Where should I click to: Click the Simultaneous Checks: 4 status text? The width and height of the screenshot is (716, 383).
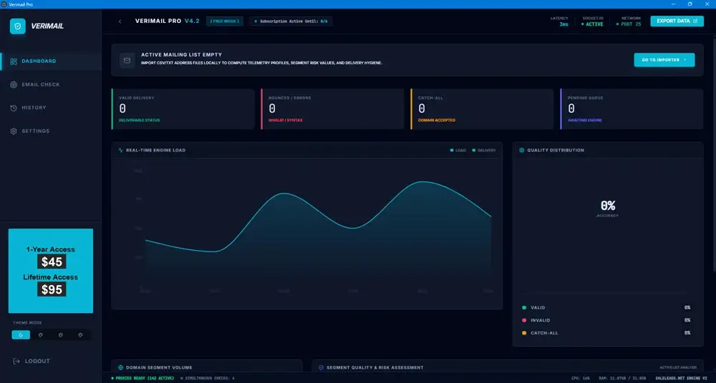[208, 378]
